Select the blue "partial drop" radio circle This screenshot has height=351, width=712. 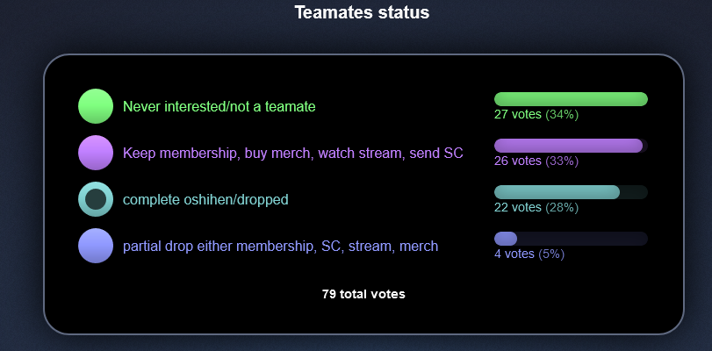pyautogui.click(x=96, y=246)
